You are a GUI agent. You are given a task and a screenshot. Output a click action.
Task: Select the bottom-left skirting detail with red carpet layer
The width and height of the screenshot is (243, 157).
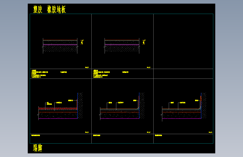click(60, 106)
